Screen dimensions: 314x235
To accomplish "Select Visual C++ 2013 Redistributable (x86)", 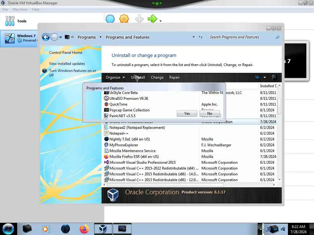I will click(154, 180).
